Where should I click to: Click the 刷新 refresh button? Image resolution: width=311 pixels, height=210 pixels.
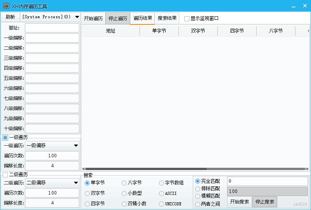(x=10, y=17)
